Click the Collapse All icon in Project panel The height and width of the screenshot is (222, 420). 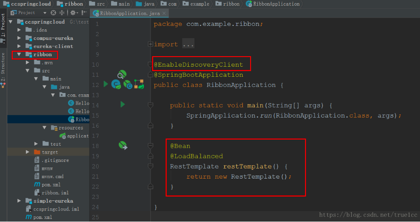point(62,13)
